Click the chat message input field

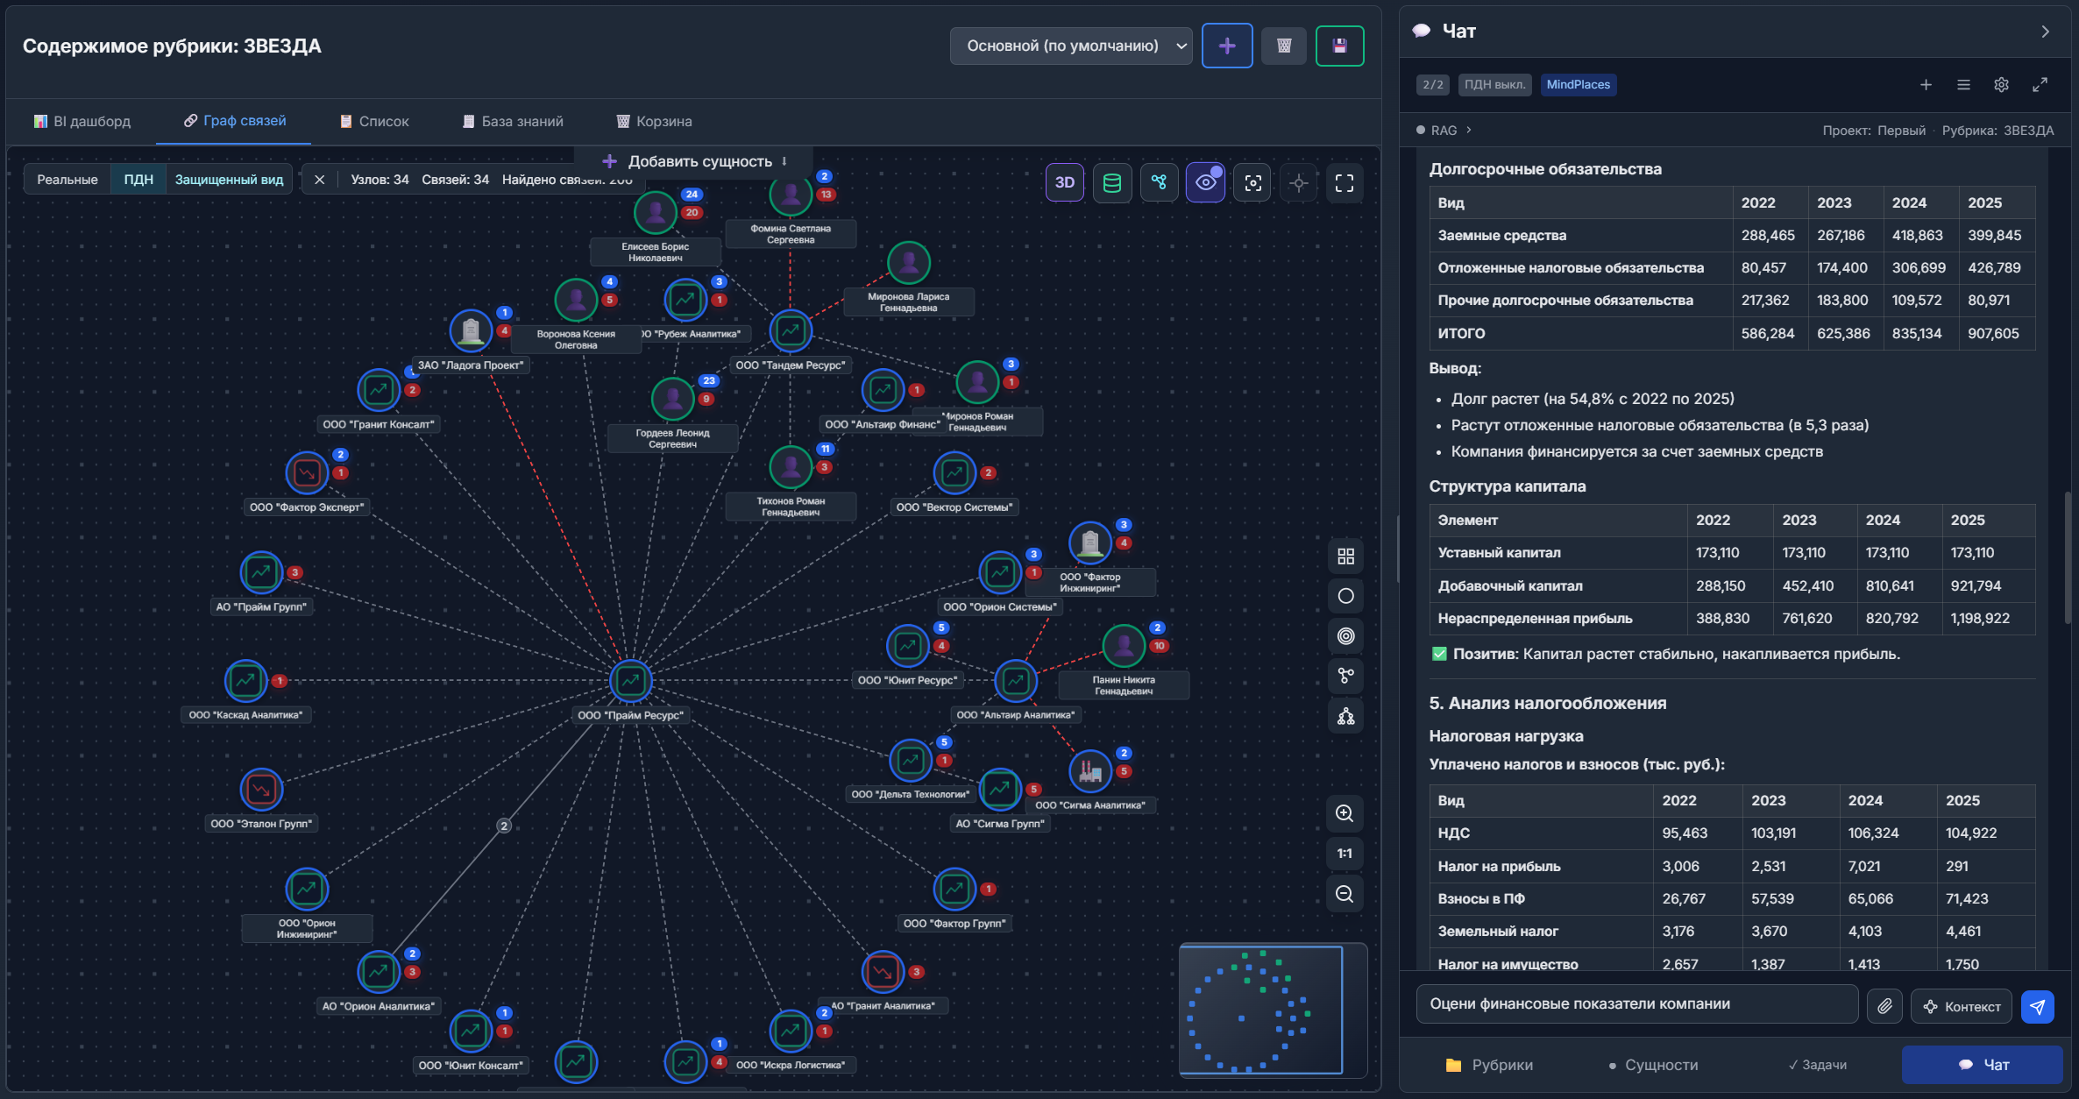(1637, 1004)
